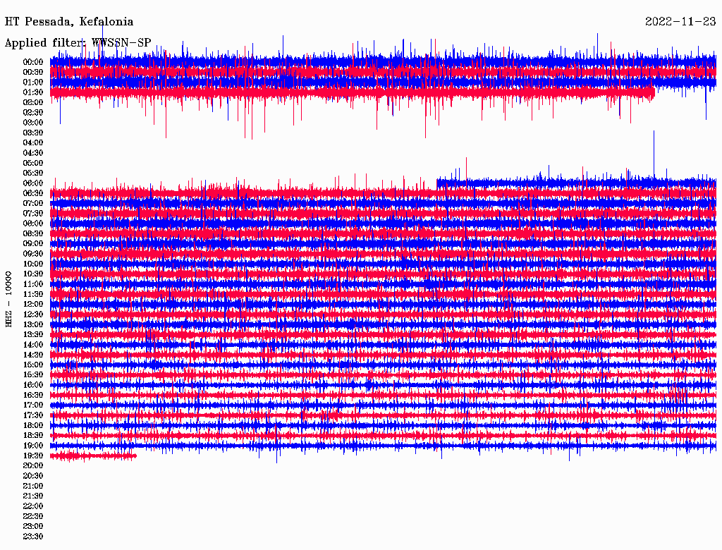Click the red 01:30 seismic trace

tap(353, 92)
